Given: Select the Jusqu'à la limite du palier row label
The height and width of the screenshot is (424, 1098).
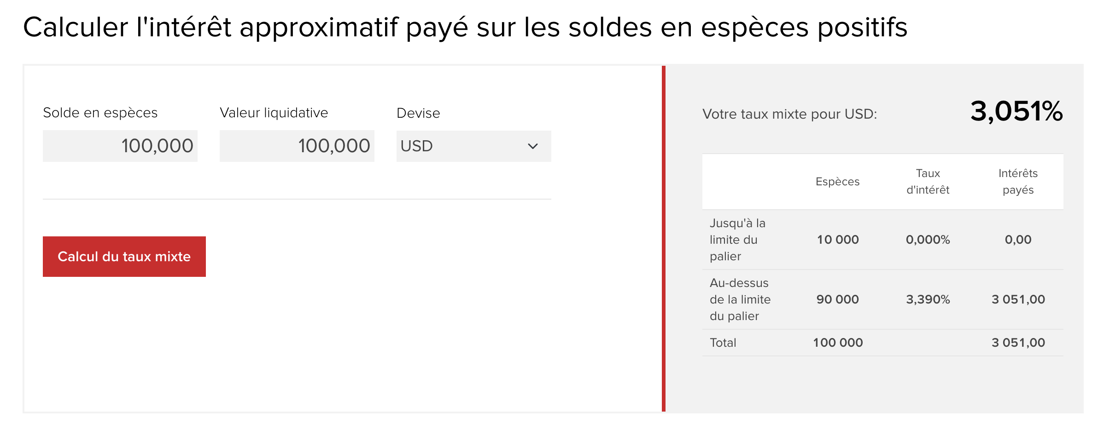Looking at the screenshot, I should pos(737,240).
